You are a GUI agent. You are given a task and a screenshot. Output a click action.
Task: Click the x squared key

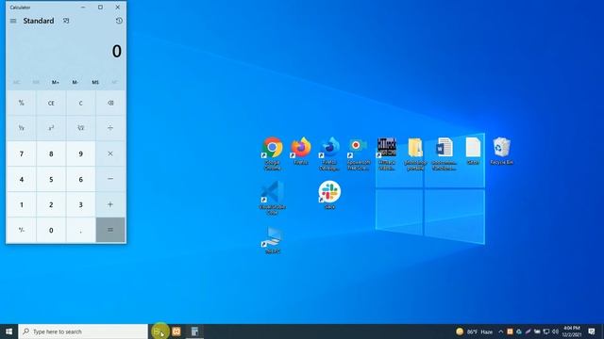[x=51, y=128]
